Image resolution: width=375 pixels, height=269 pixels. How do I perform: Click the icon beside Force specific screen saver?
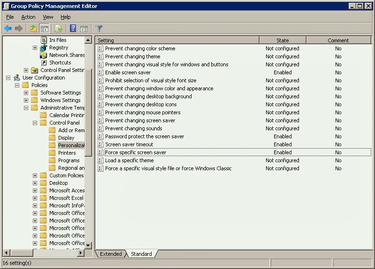point(101,152)
